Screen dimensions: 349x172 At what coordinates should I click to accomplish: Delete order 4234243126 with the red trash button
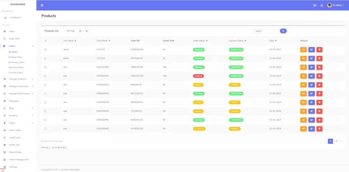(319, 129)
